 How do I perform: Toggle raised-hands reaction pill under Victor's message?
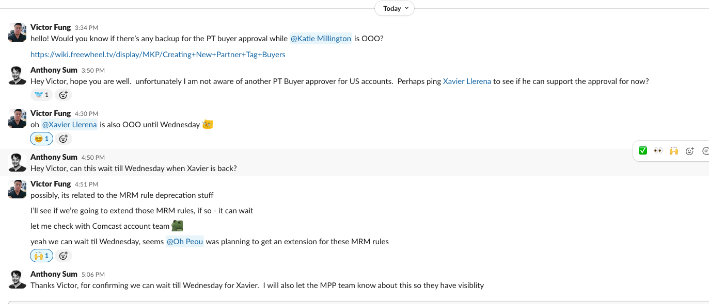(x=42, y=256)
